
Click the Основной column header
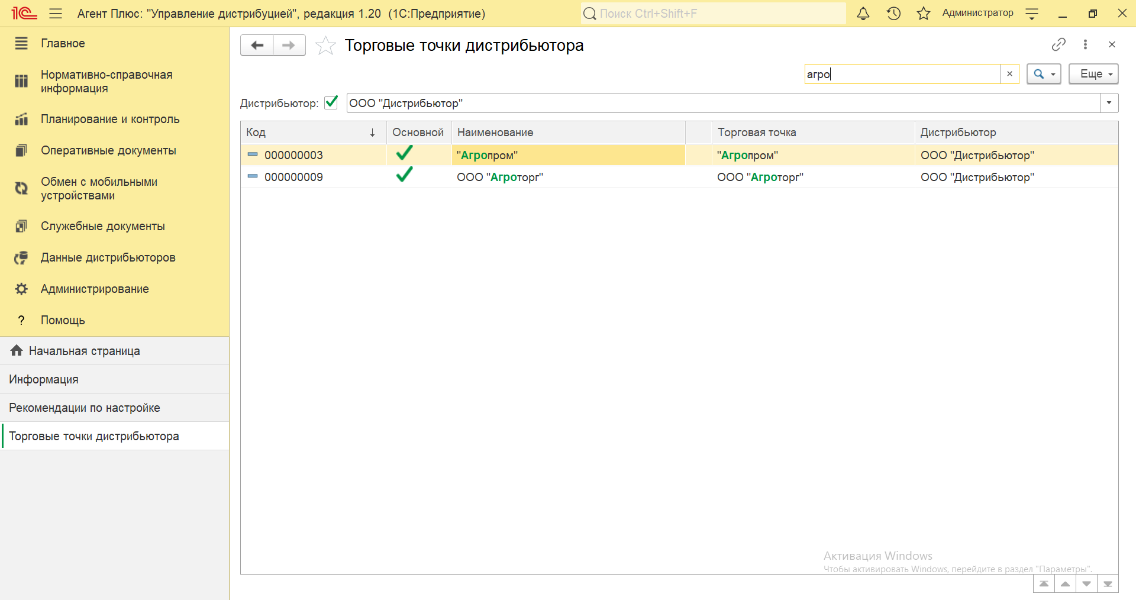[419, 133]
